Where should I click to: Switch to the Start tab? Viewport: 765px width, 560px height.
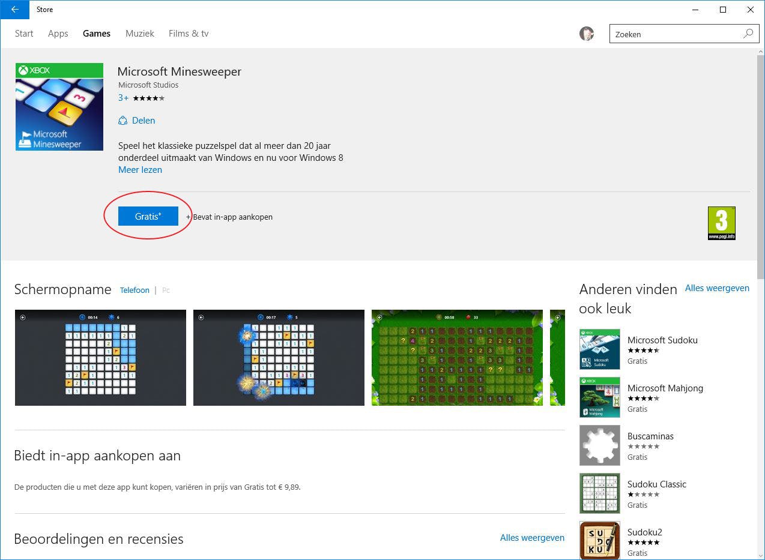point(24,34)
